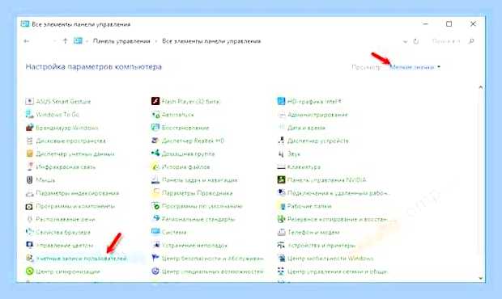Click the window title bar control panel icon
The height and width of the screenshot is (299, 502).
tap(25, 24)
